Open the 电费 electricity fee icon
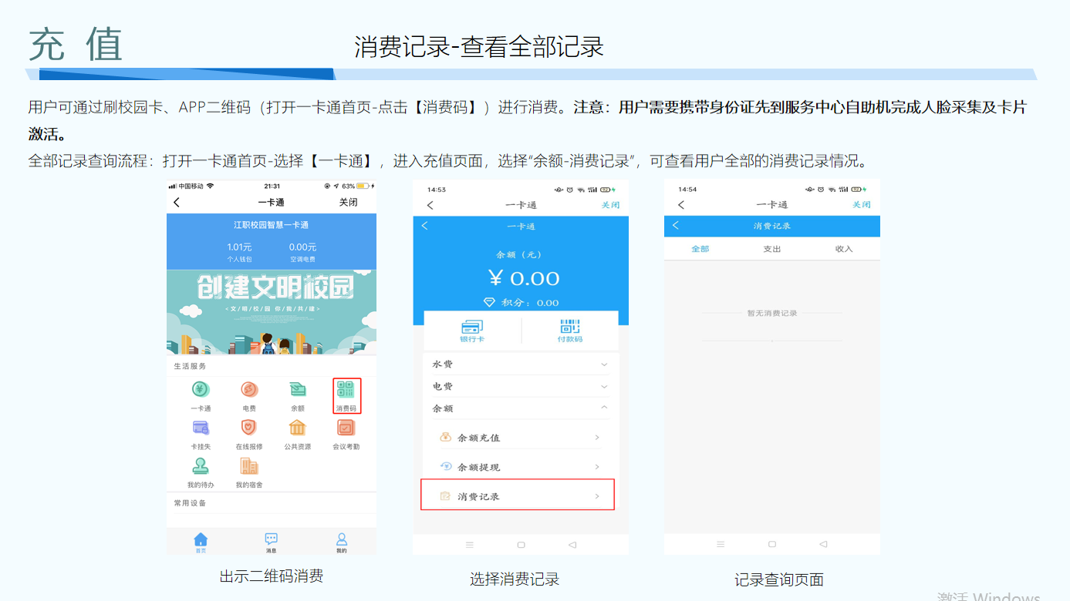1070x601 pixels. [248, 390]
